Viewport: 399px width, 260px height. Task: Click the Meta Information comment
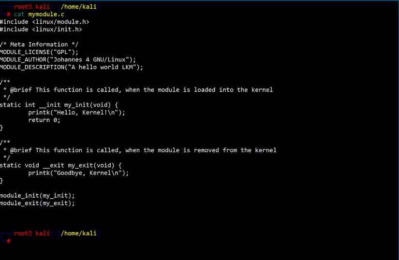coord(39,44)
